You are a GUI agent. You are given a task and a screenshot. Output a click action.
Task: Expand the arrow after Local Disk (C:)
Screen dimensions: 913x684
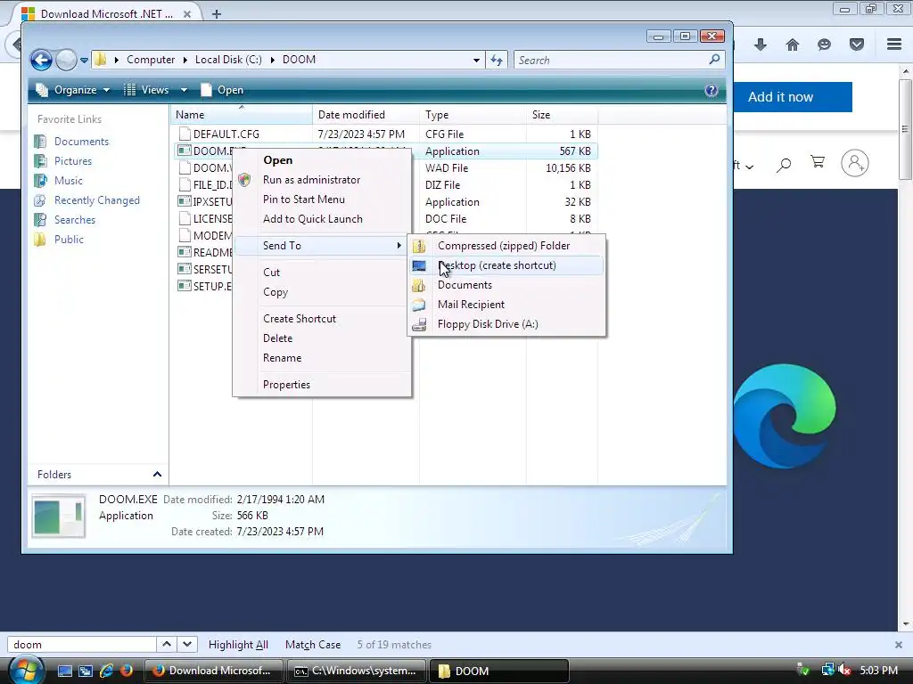click(272, 60)
